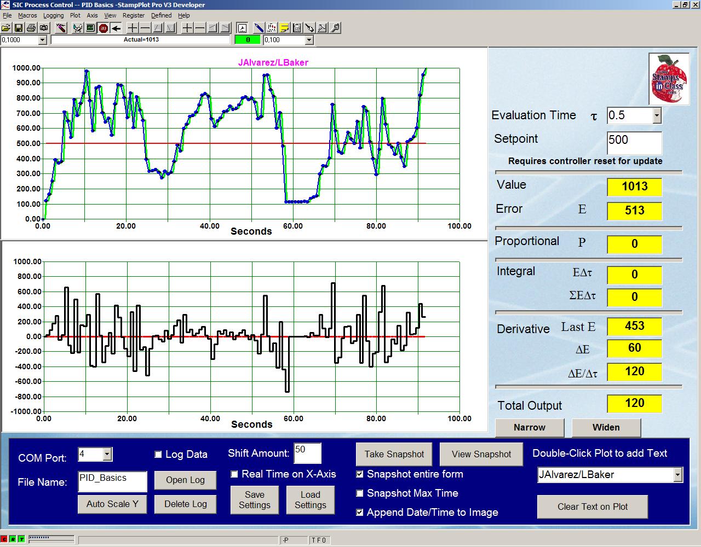This screenshot has width=701, height=547.
Task: Open the COM Port dropdown
Action: [107, 454]
